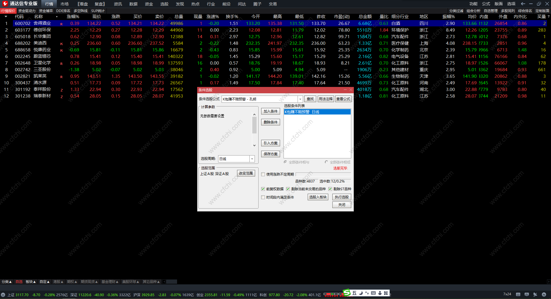
Task: Click the R marker on 卫星化学 row
Action: click(x=61, y=63)
